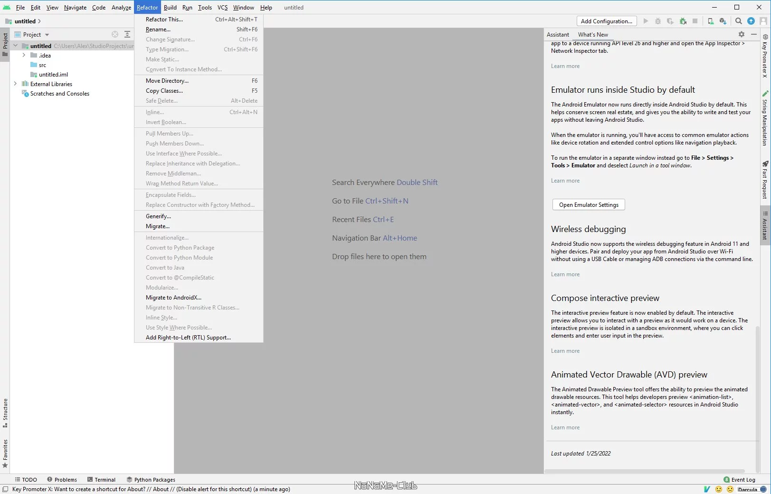This screenshot has height=494, width=771.
Task: Click the collapse all icon in the Project panel
Action: point(127,34)
